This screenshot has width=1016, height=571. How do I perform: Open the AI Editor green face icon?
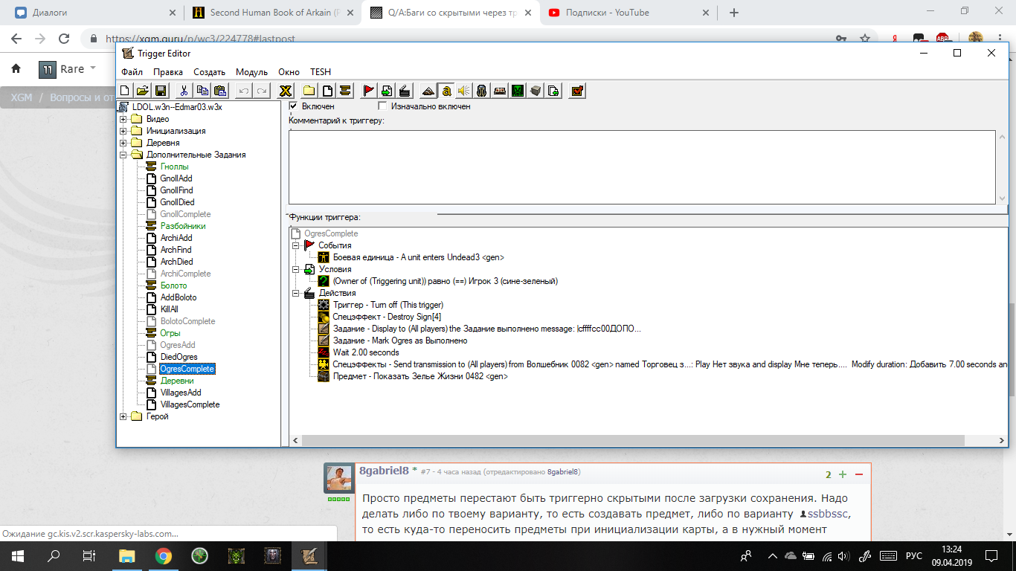[518, 91]
